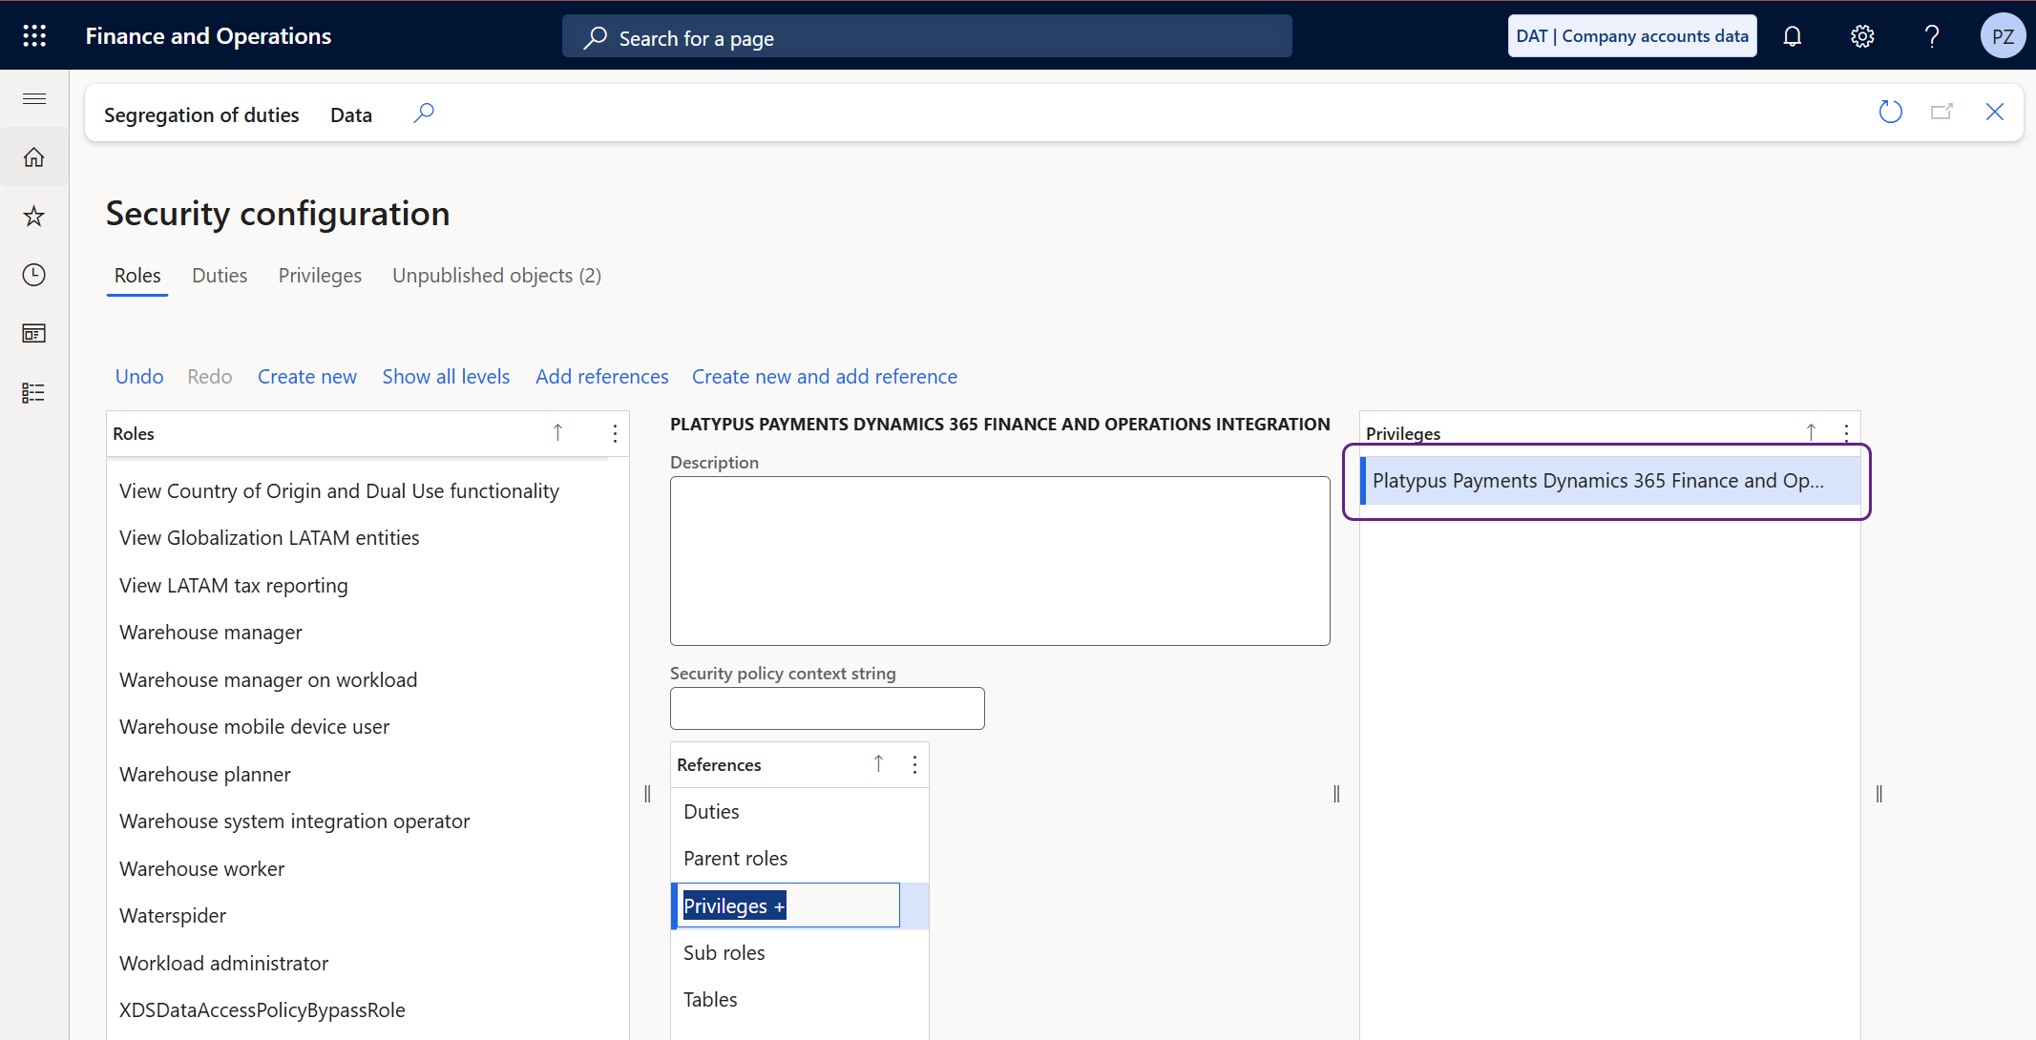Open the app launcher waffle icon
2036x1040 pixels.
coord(34,35)
